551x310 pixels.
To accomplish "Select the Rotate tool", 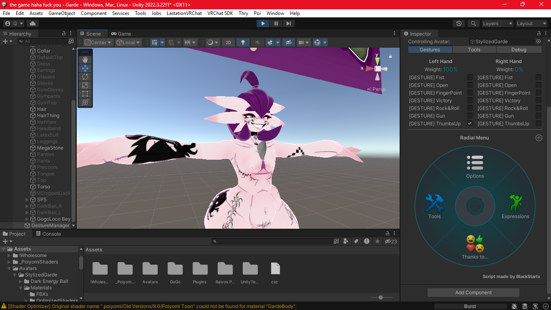I will [x=85, y=77].
